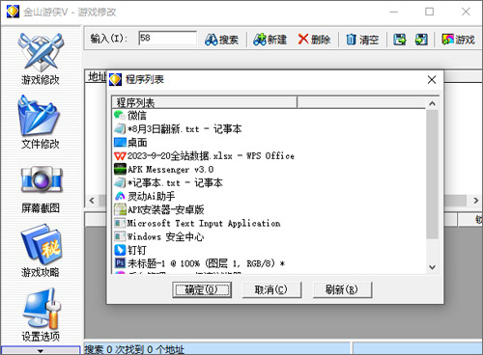Click the Ps icon beside 未标题-1
Screen dimensions: 483x355
tap(120, 263)
